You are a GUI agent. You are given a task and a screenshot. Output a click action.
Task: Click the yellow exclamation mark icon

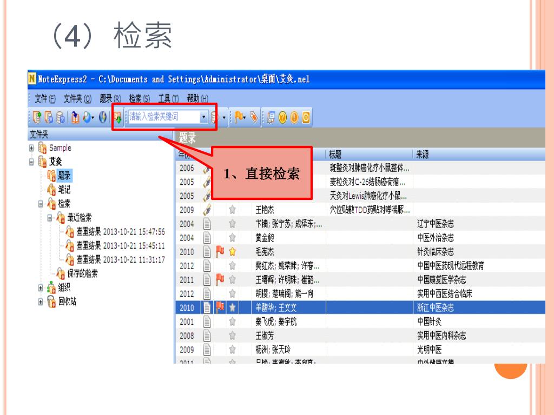294,117
